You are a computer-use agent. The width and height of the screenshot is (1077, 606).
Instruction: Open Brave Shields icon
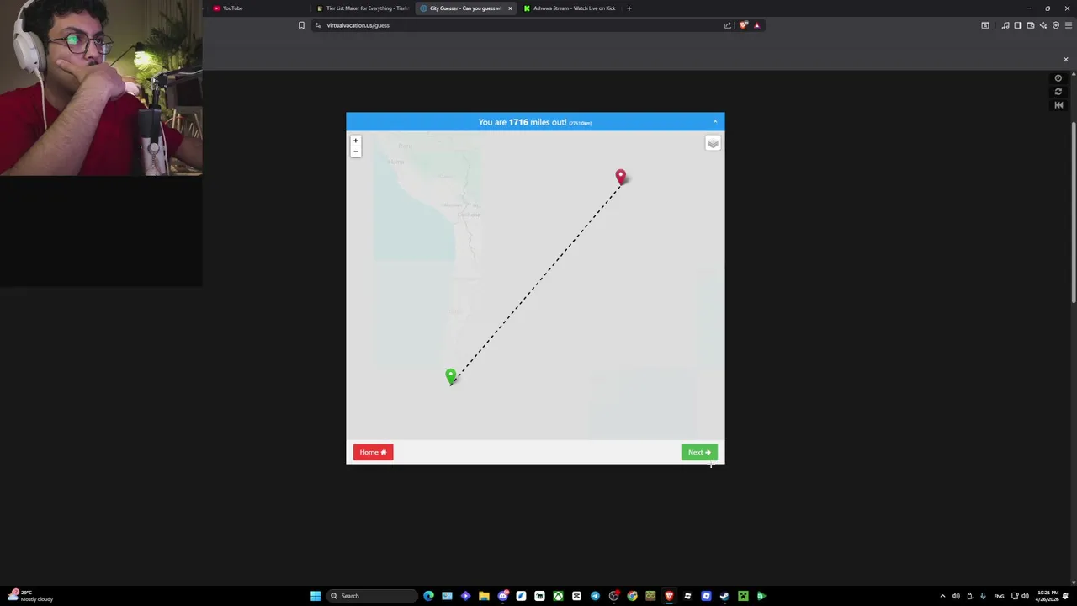(743, 25)
